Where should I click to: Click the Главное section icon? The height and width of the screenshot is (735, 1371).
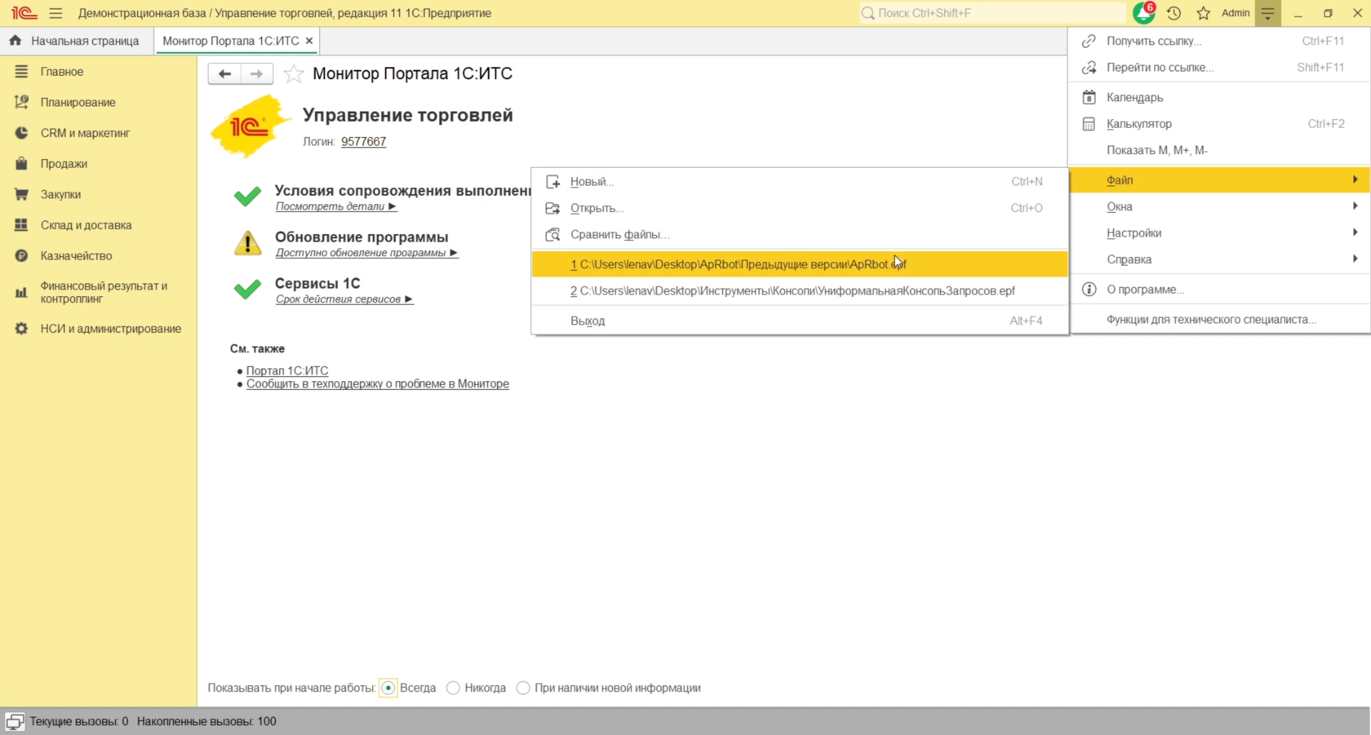pos(21,72)
